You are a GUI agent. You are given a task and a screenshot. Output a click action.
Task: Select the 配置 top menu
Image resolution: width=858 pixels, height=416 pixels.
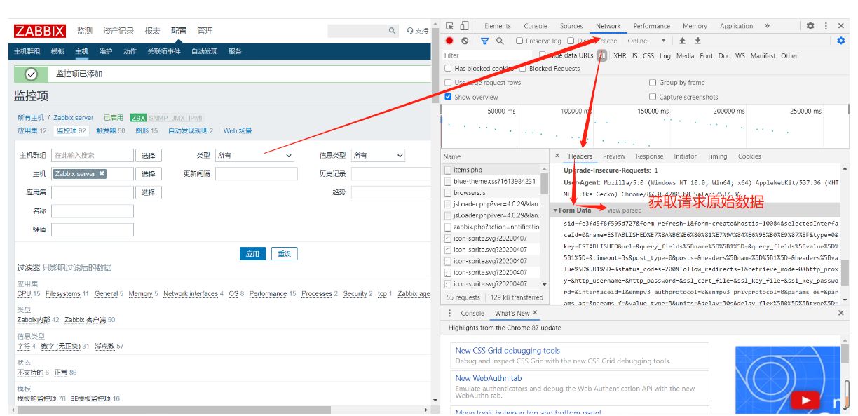click(179, 31)
